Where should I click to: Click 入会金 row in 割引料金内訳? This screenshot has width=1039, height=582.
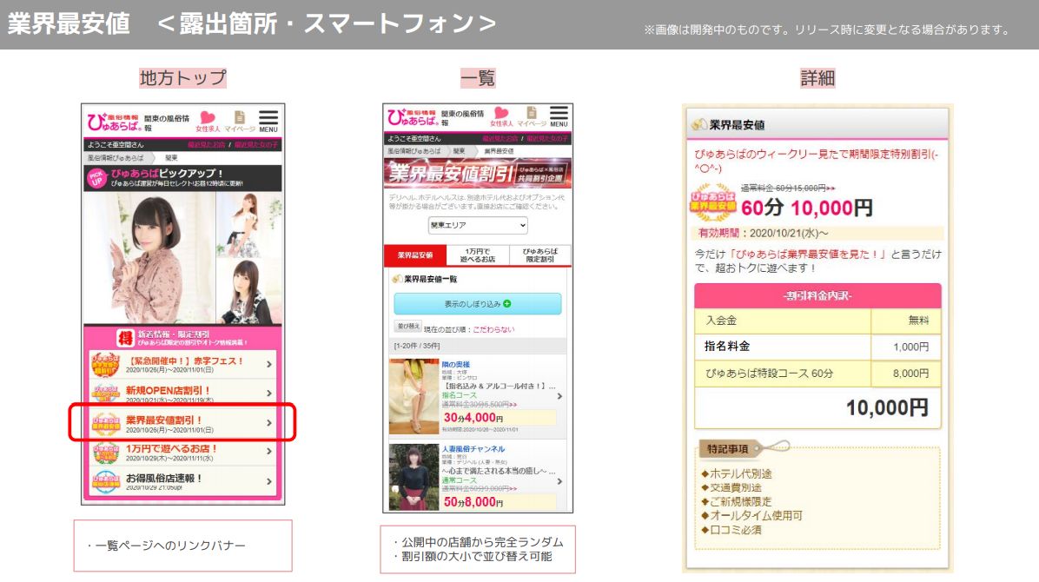pos(817,321)
